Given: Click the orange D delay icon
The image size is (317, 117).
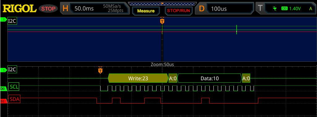Looking at the screenshot, I should click(202, 8).
